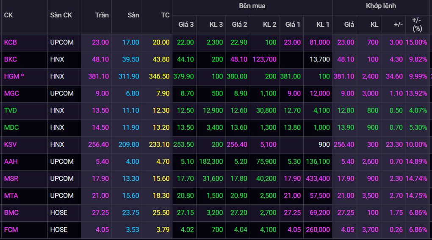The image size is (432, 240).
Task: Select the MTA ticker symbol
Action: click(11, 195)
